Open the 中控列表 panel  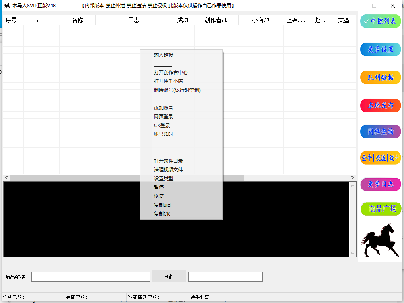[380, 21]
